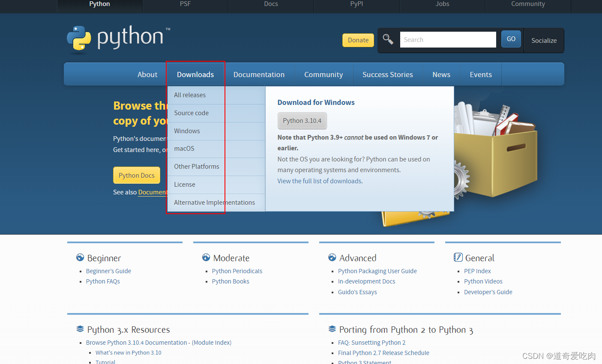Viewport: 602px width, 364px height.
Task: Select License menu entry
Action: [x=216, y=185]
